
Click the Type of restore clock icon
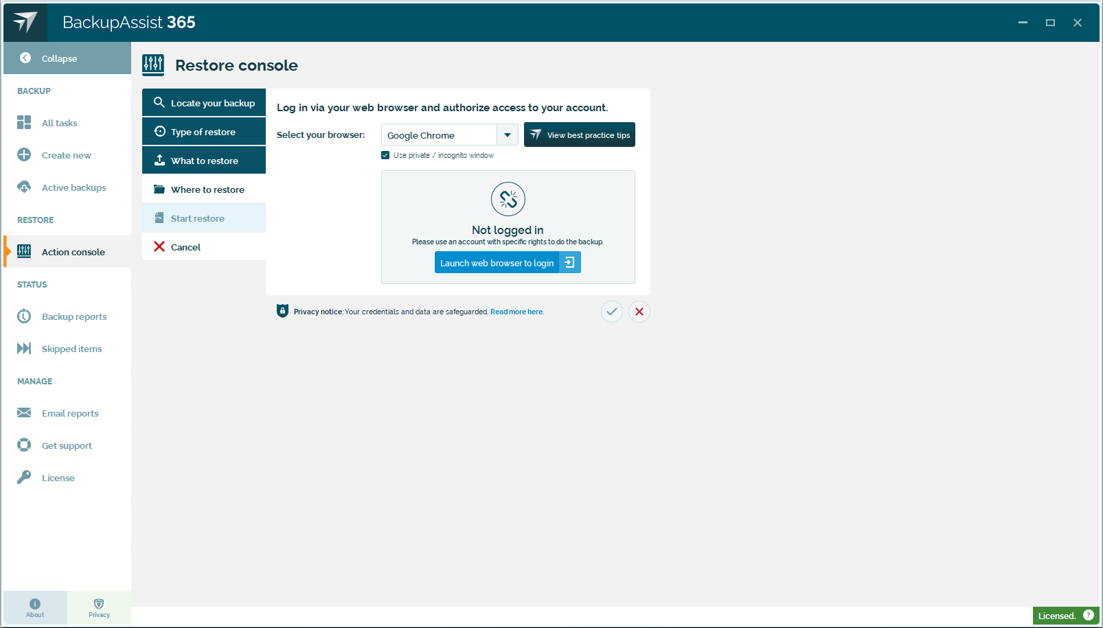pyautogui.click(x=159, y=131)
